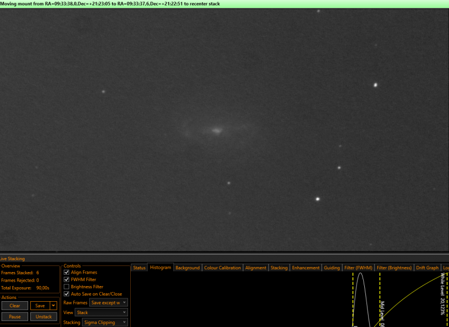Open the Filter (FWHM) tab
The height and width of the screenshot is (327, 449).
(x=358, y=268)
